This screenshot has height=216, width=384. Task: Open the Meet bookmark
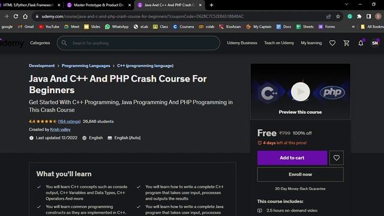point(72,26)
